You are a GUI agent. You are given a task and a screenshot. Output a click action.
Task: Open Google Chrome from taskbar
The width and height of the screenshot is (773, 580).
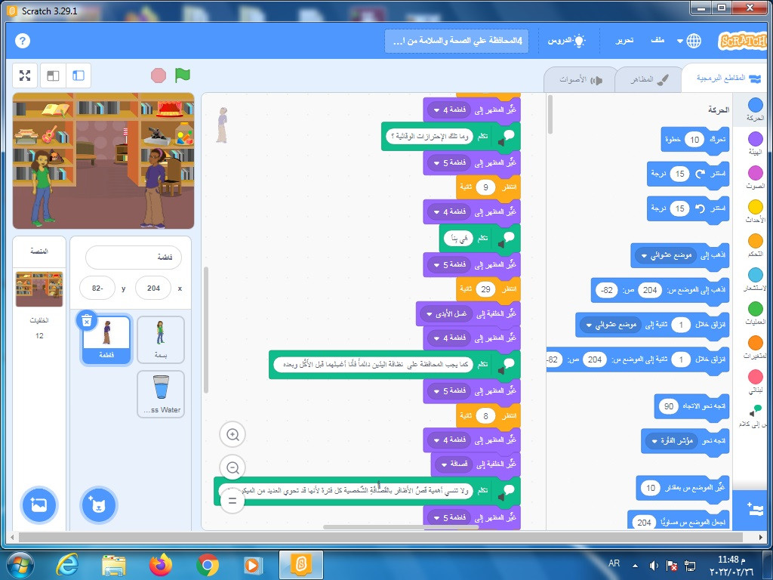click(208, 565)
